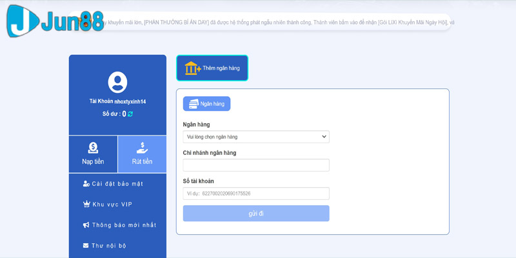516x258 pixels.
Task: Open the Nạp tiền tab
Action: coord(93,154)
